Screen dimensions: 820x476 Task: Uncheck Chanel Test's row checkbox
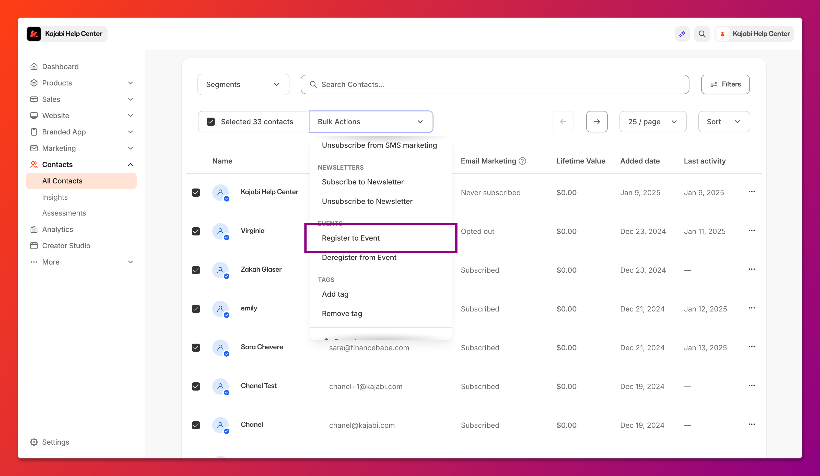pos(196,386)
